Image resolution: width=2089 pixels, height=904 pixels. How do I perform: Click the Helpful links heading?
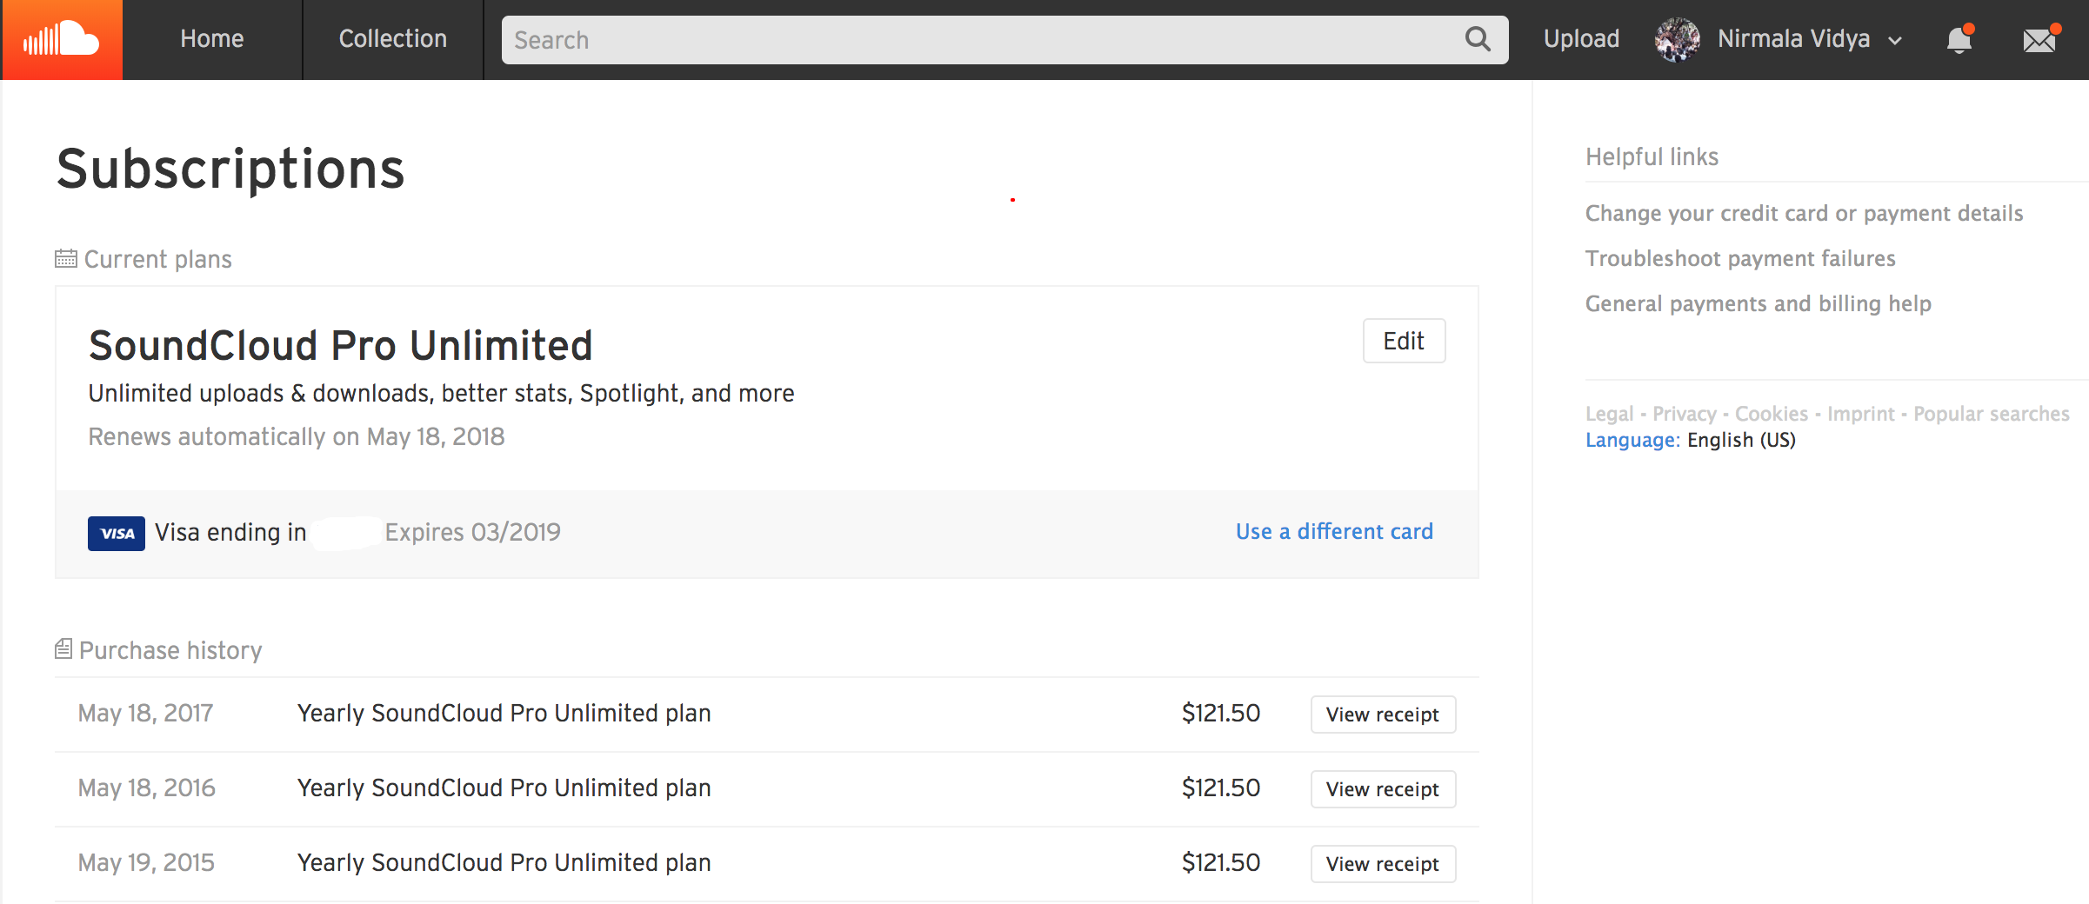[1652, 157]
